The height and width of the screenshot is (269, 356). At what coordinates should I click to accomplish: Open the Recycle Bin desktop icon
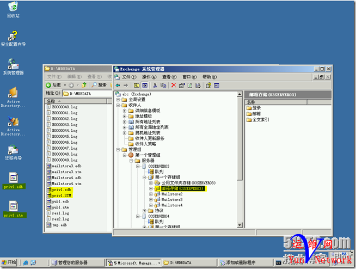13,10
